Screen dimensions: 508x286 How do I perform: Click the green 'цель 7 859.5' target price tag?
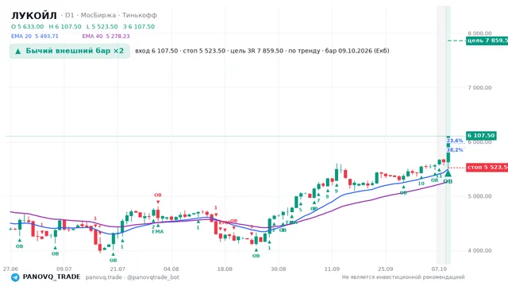coord(487,41)
